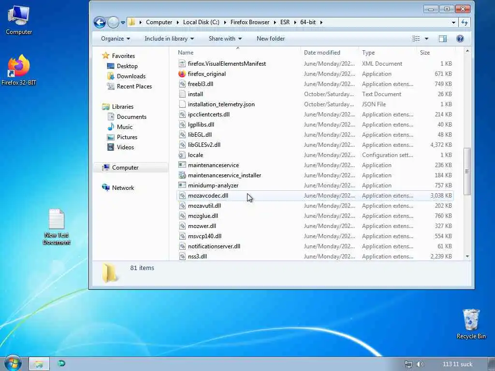Open Documents library
This screenshot has height=371, width=495.
(x=131, y=117)
